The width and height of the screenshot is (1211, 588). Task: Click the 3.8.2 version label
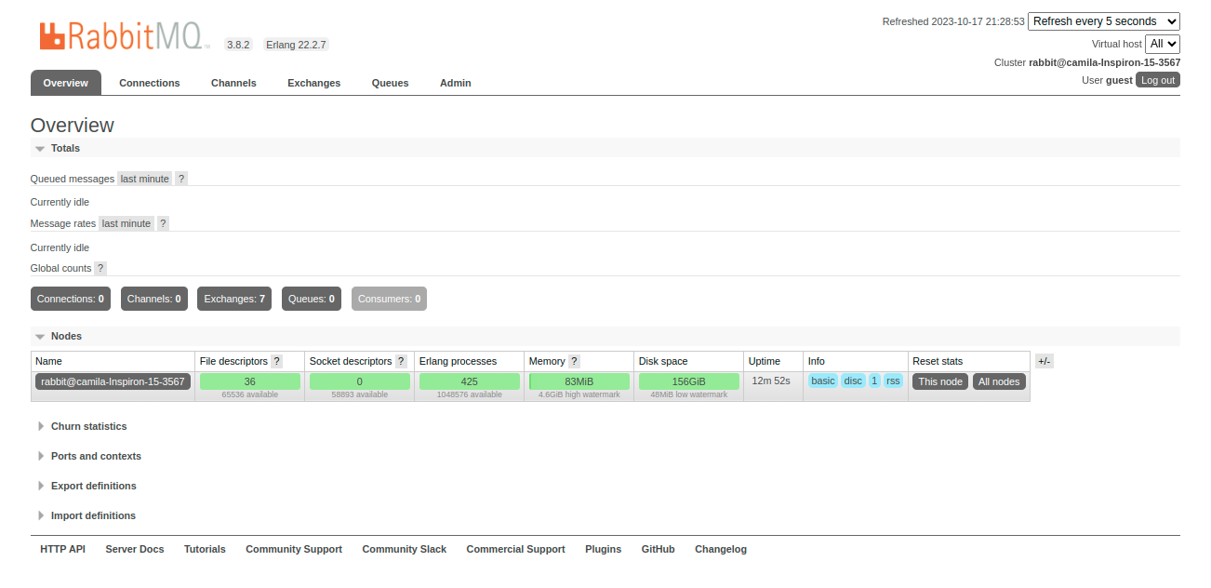click(x=239, y=45)
